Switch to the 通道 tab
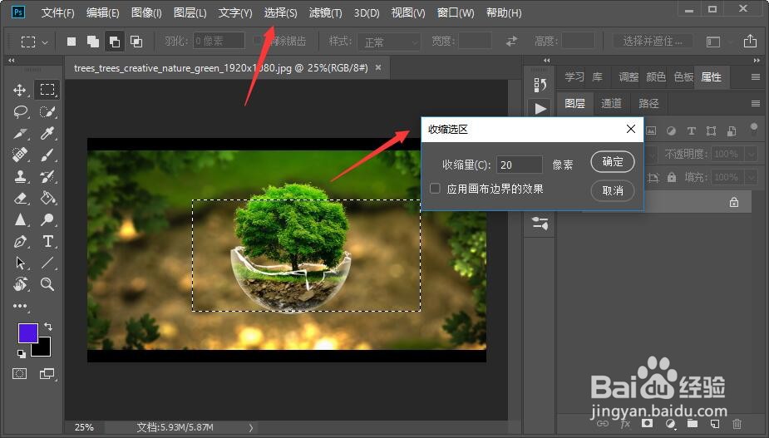Screen dimensions: 769x438 pyautogui.click(x=611, y=104)
